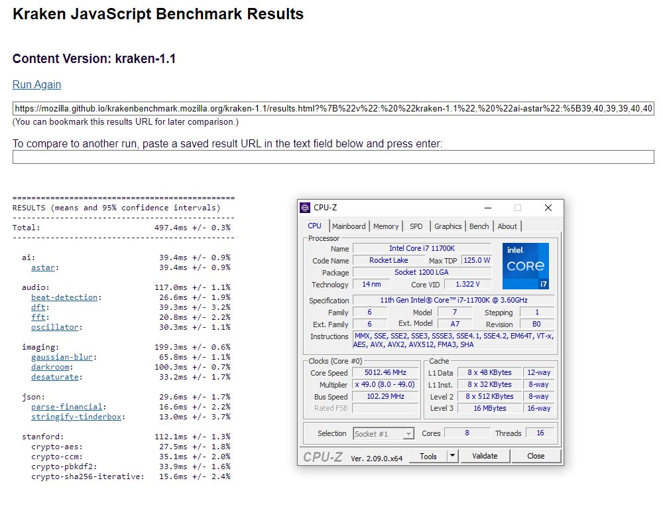Click the L1 Data 12-way value

pos(538,372)
